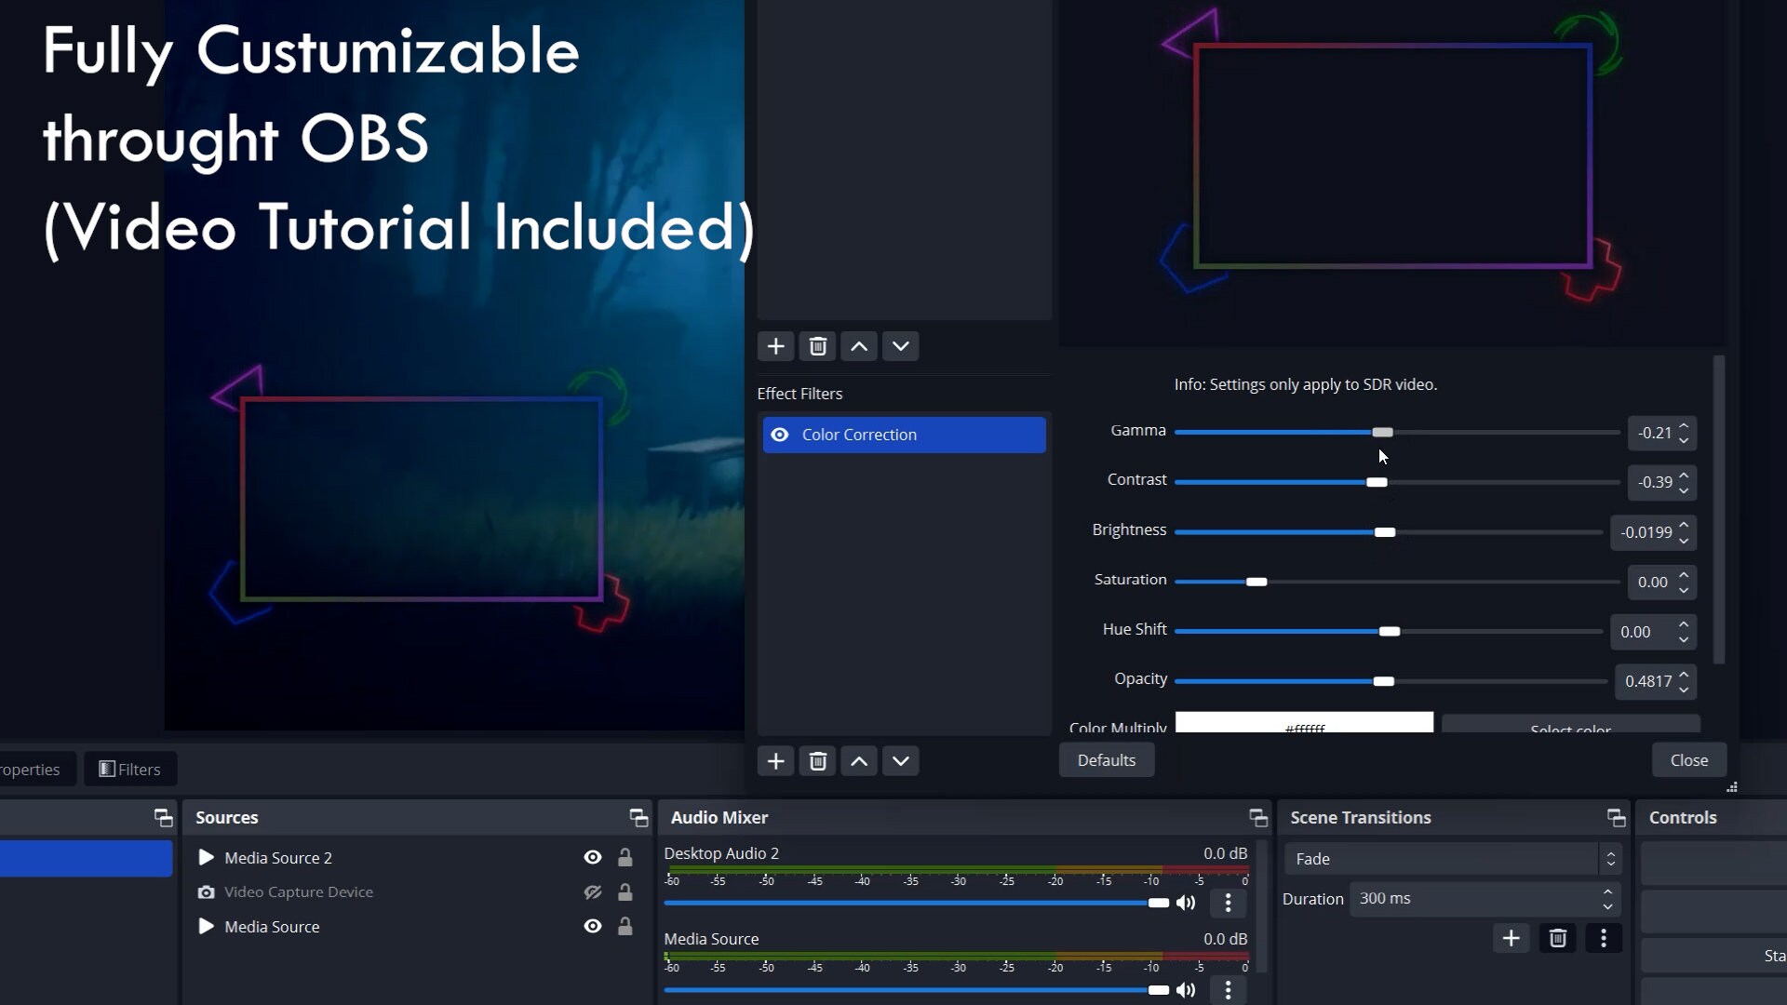
Task: Toggle lock on Media Source 2
Action: click(x=625, y=857)
